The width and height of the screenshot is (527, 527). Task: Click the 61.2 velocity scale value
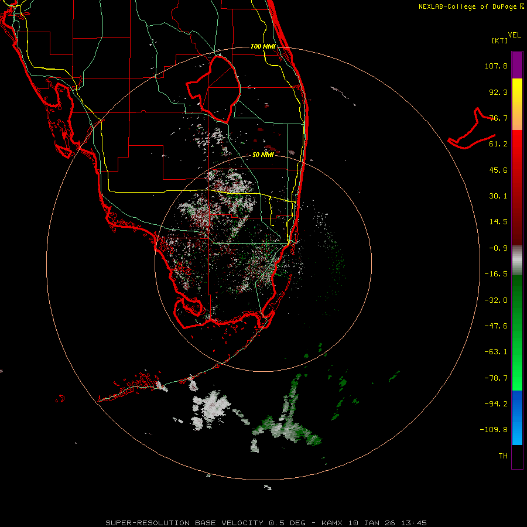pyautogui.click(x=498, y=144)
